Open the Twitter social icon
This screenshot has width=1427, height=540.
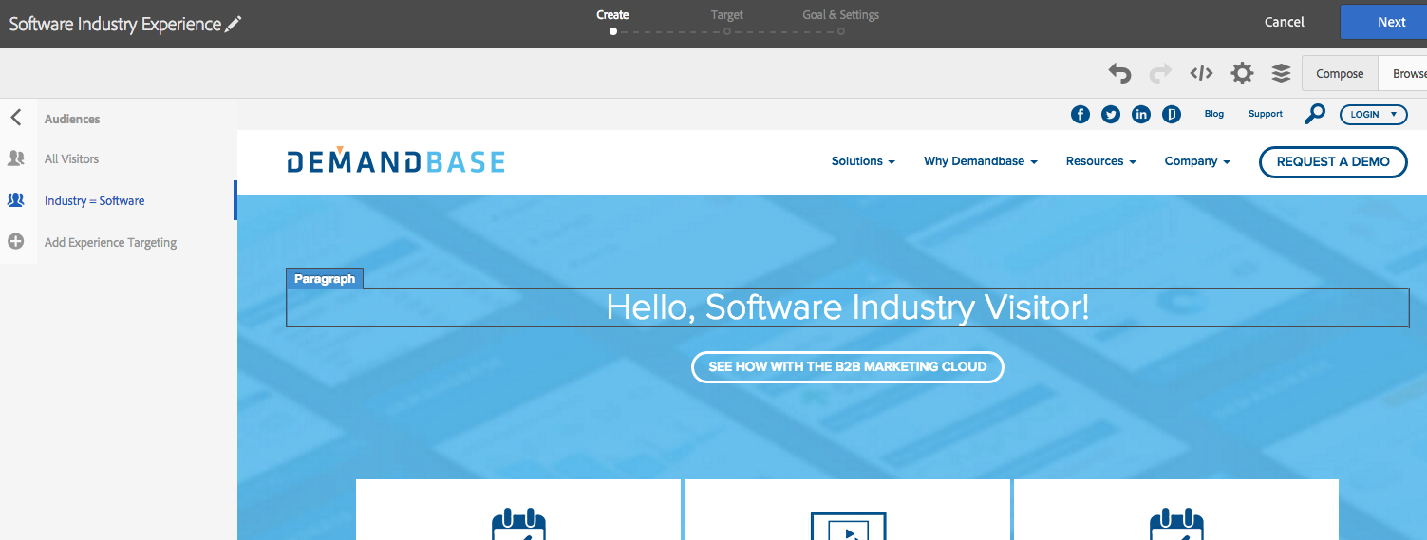point(1111,114)
